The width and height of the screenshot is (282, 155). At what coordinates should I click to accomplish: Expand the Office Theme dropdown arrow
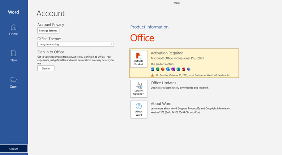(x=111, y=44)
